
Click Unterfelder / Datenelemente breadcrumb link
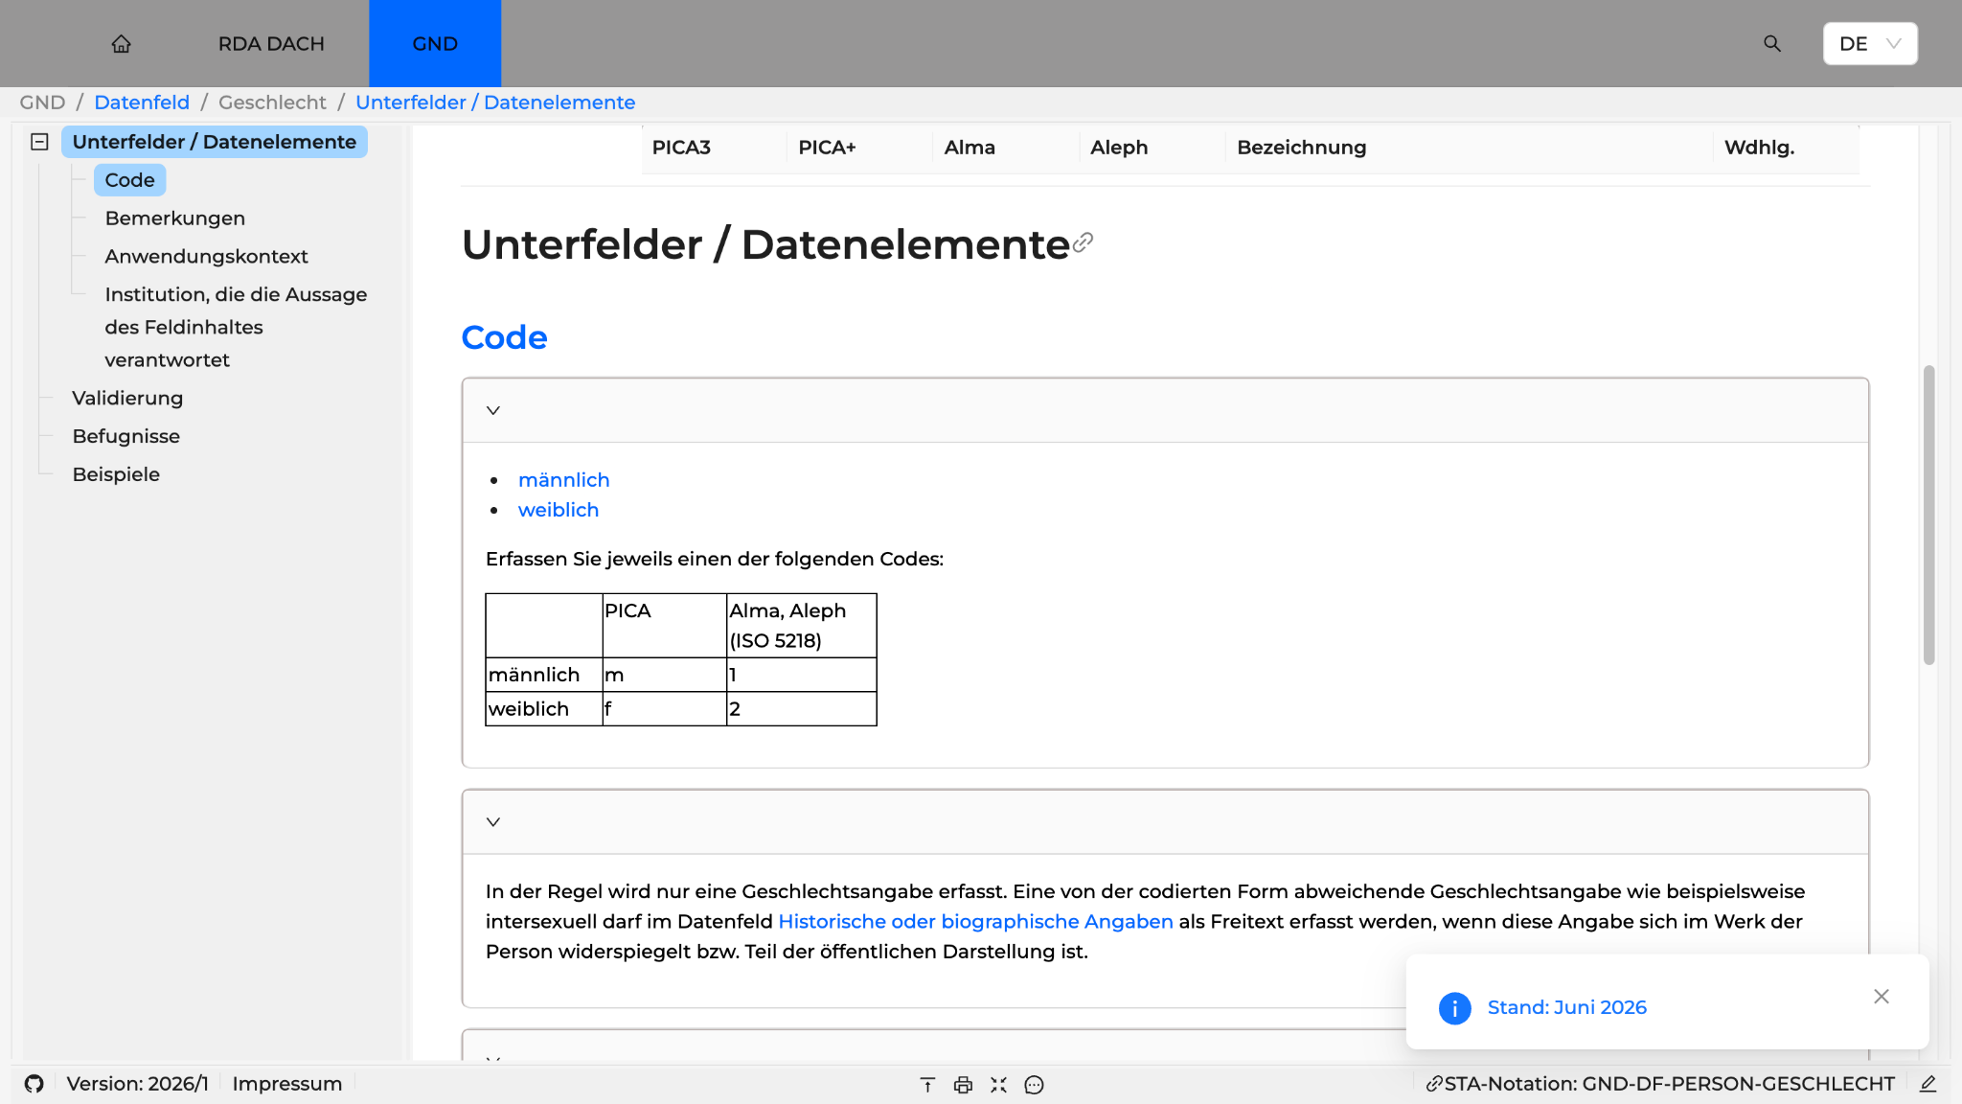point(495,103)
